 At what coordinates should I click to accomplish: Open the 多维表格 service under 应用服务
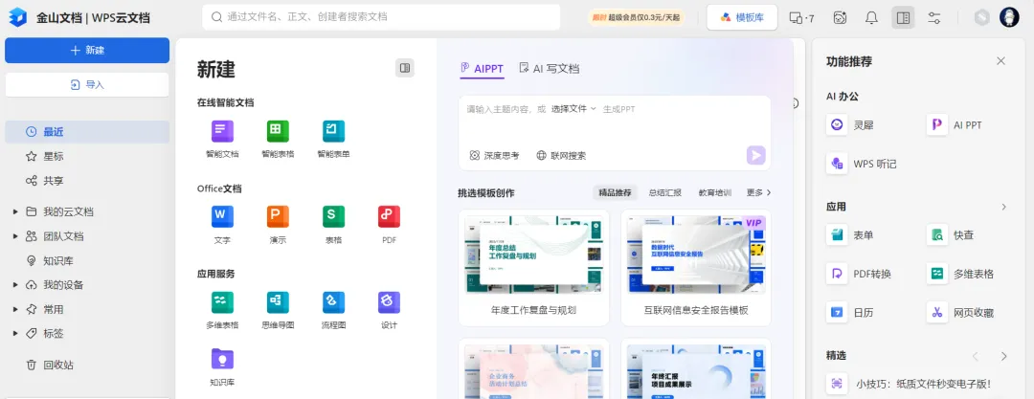coord(222,310)
